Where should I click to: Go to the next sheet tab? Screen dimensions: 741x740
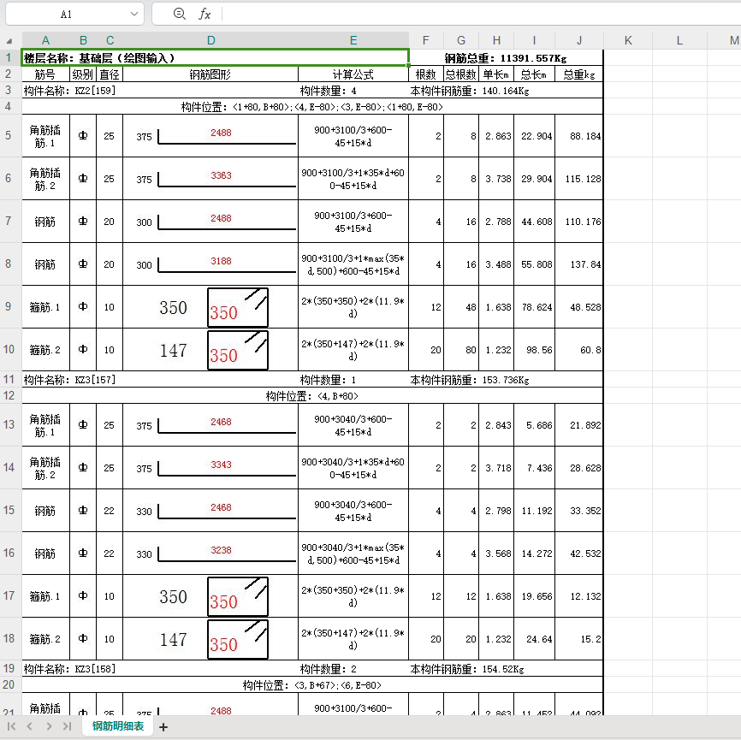(49, 726)
